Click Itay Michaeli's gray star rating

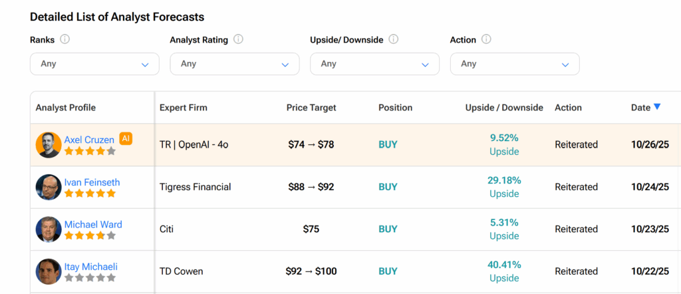[90, 278]
